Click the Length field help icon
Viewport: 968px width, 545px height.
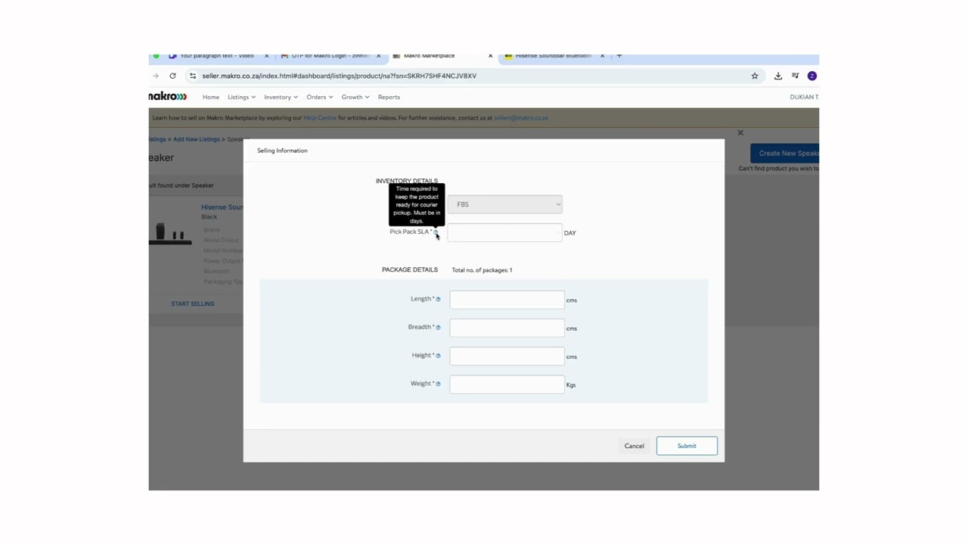(x=438, y=299)
